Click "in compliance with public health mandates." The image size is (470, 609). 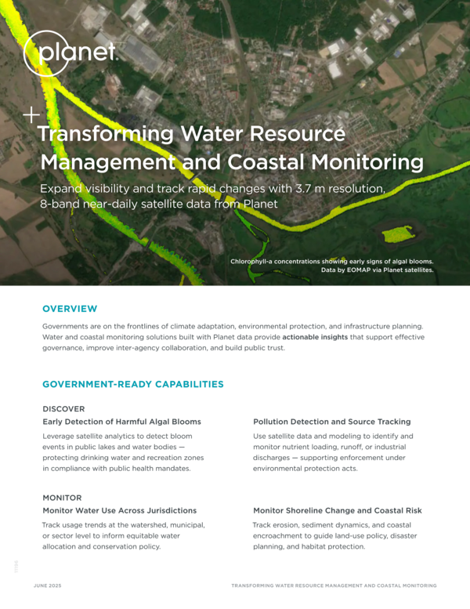click(117, 469)
